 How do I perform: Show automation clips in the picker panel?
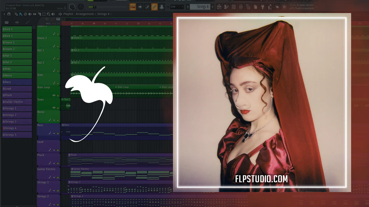click(28, 22)
